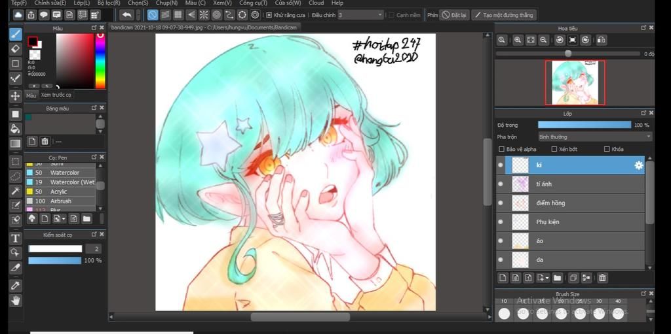Click the Đặt lại reset button

pos(454,15)
